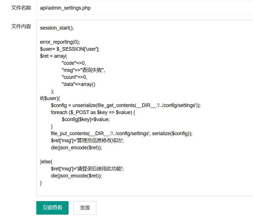Viewport: 253px width, 218px height.
Task: Click the 立即查看 submit button
Action: 52,208
